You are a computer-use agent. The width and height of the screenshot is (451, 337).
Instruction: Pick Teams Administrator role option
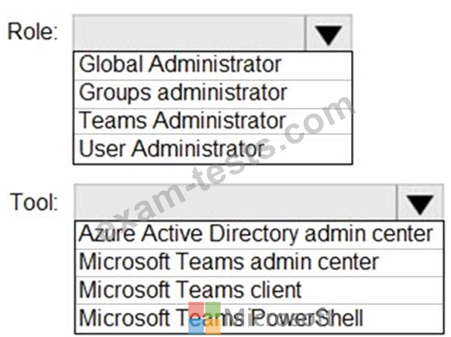click(213, 121)
